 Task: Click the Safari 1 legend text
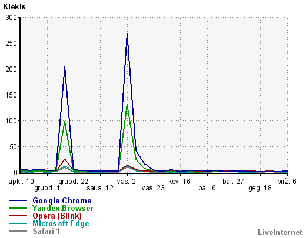(x=46, y=231)
